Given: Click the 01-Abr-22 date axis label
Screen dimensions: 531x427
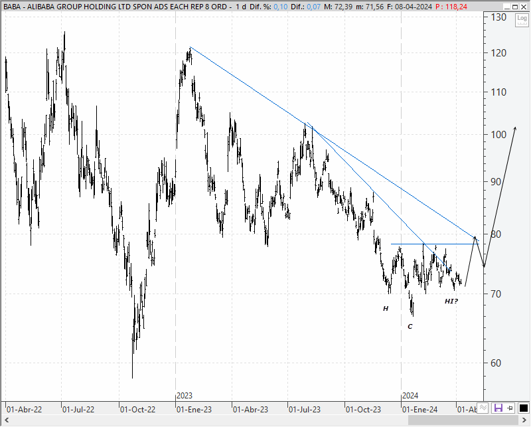Looking at the screenshot, I should (x=24, y=409).
